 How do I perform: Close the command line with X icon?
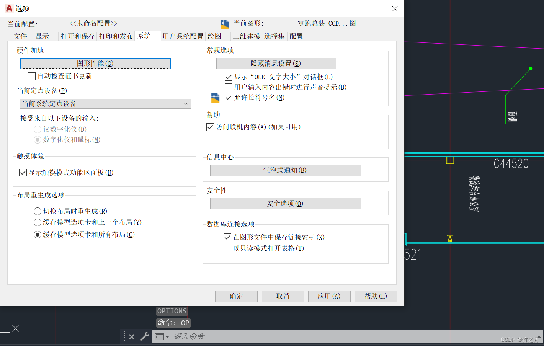[132, 337]
